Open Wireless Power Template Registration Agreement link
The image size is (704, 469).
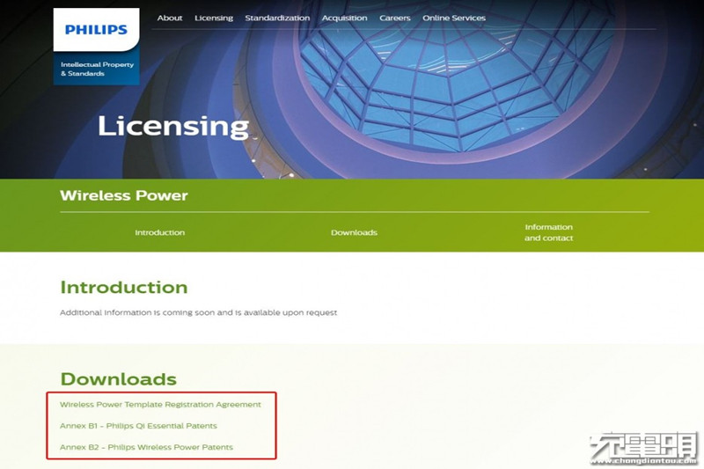click(160, 405)
